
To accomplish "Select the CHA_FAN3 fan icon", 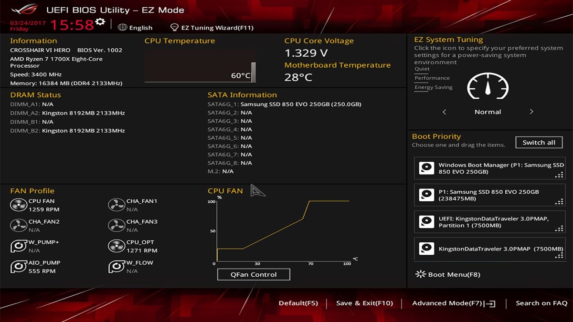I will pyautogui.click(x=116, y=226).
